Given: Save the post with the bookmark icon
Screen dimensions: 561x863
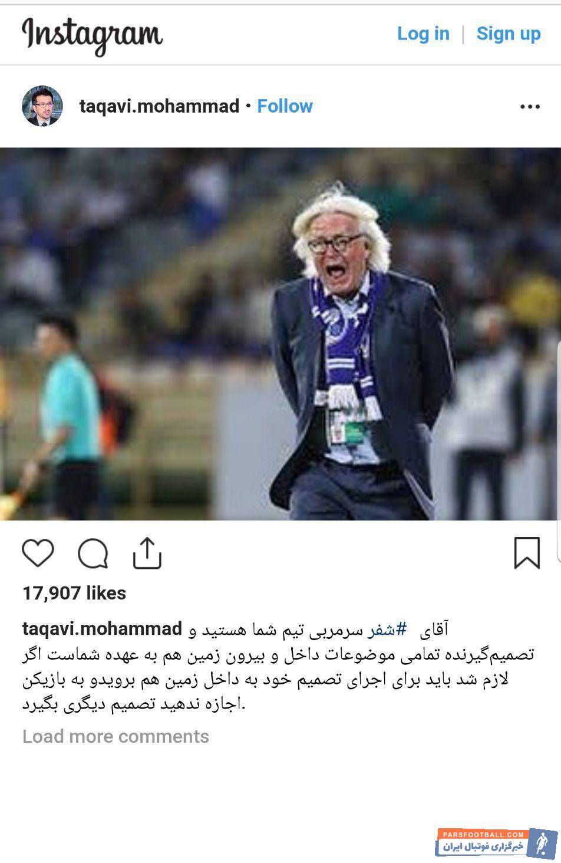Looking at the screenshot, I should [x=527, y=553].
